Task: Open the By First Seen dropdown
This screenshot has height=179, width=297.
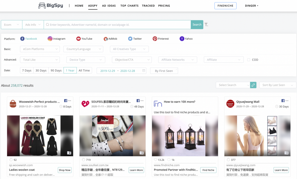Action: click(164, 71)
